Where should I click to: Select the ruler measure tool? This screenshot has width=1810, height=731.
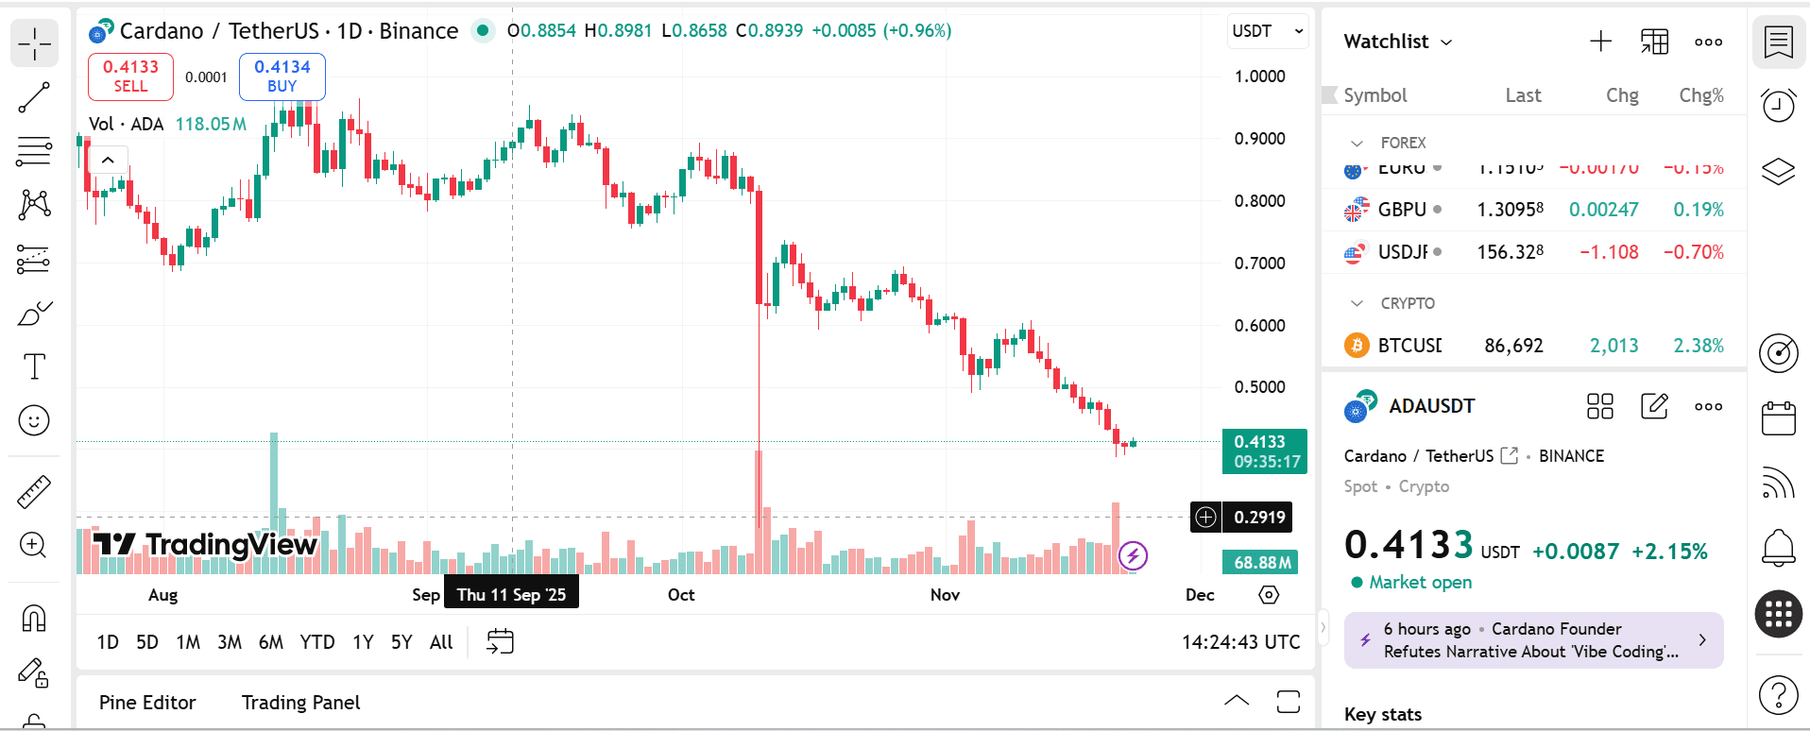(x=34, y=492)
